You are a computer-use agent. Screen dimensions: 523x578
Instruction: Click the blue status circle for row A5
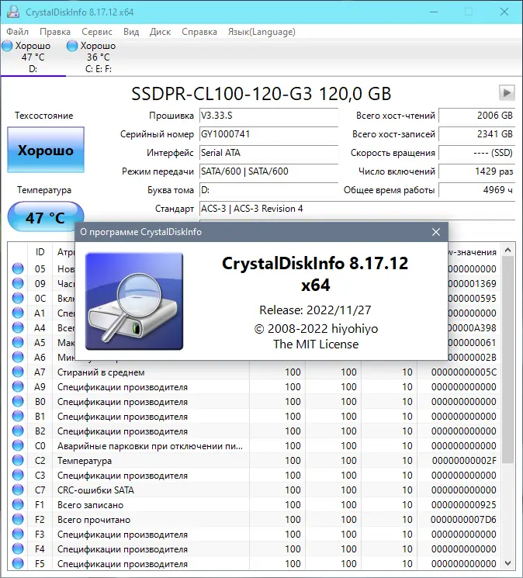(18, 342)
